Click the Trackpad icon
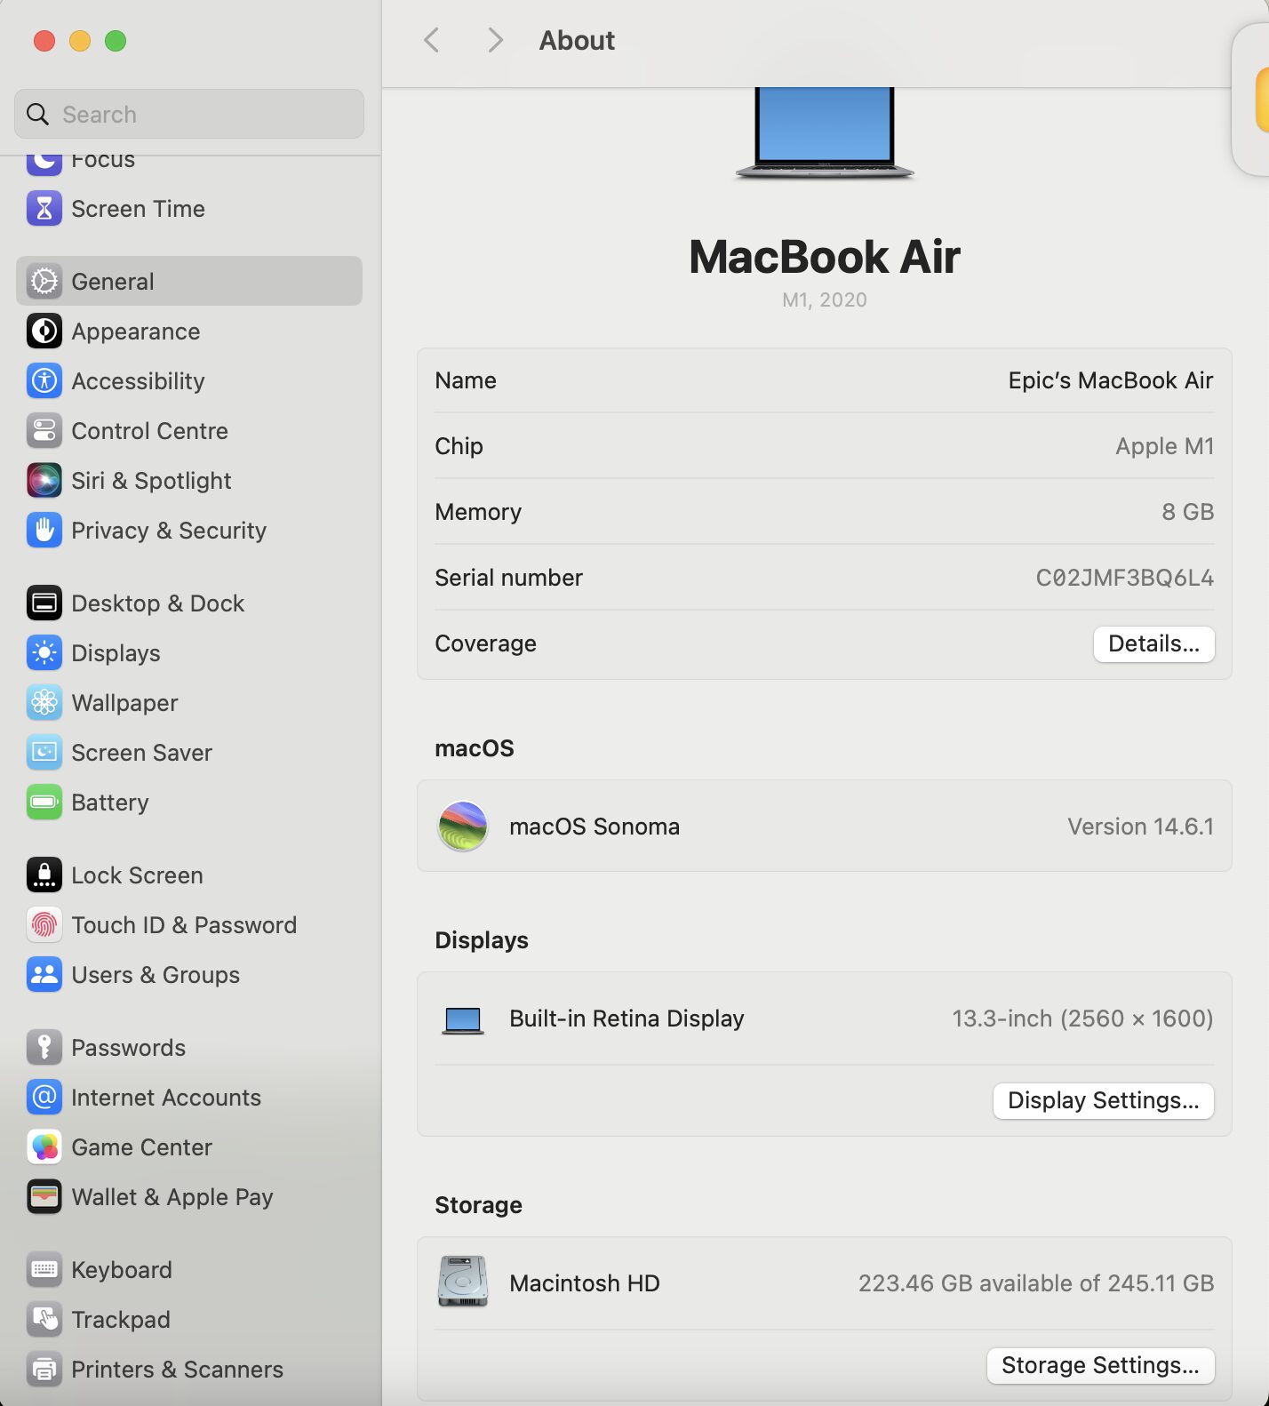Viewport: 1269px width, 1406px height. click(x=44, y=1320)
